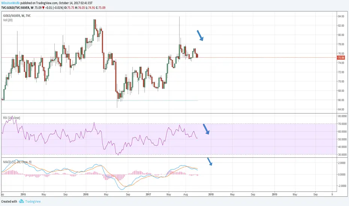This screenshot has height=206, width=349.
Task: Click the 50.0000 RSI axis label
Action: pyautogui.click(x=342, y=139)
